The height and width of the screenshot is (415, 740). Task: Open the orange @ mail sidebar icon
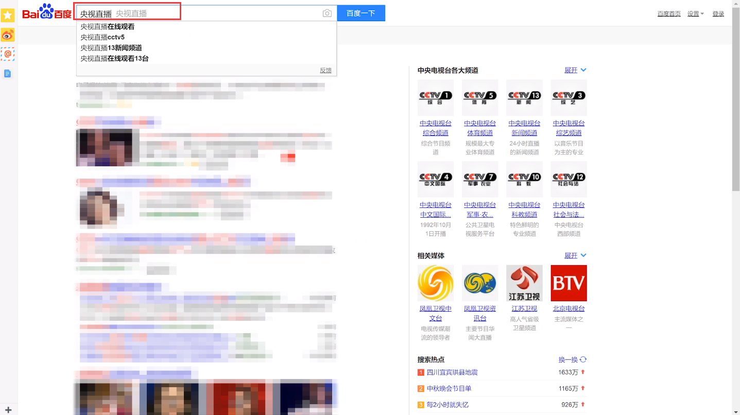tap(7, 54)
